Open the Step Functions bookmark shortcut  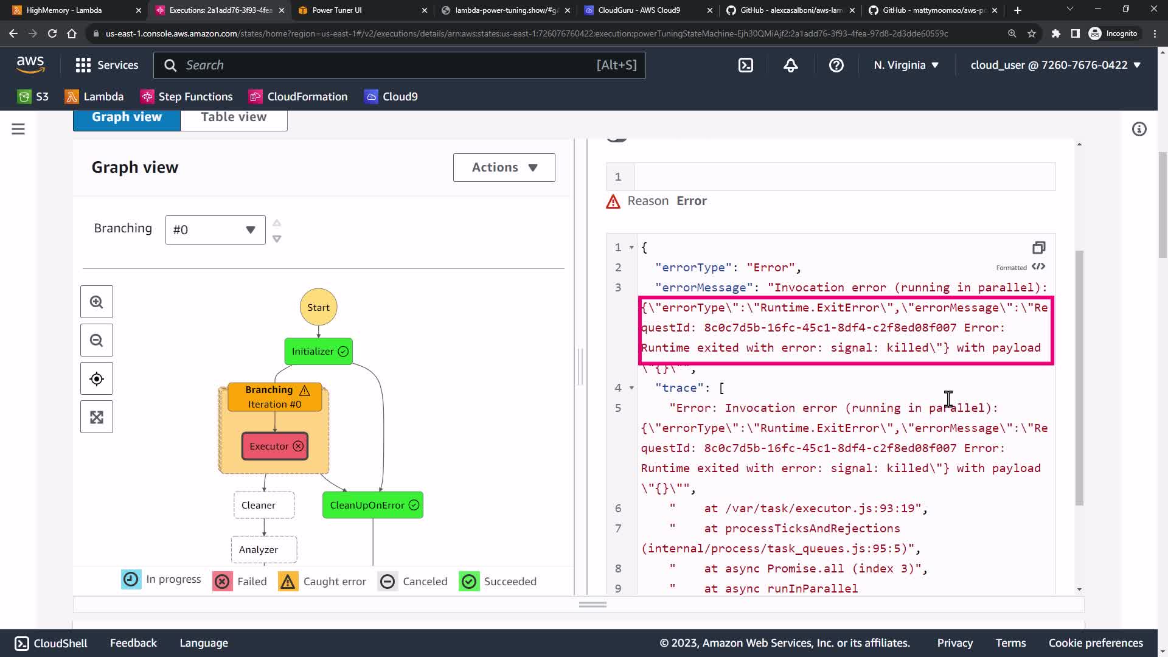tap(187, 97)
